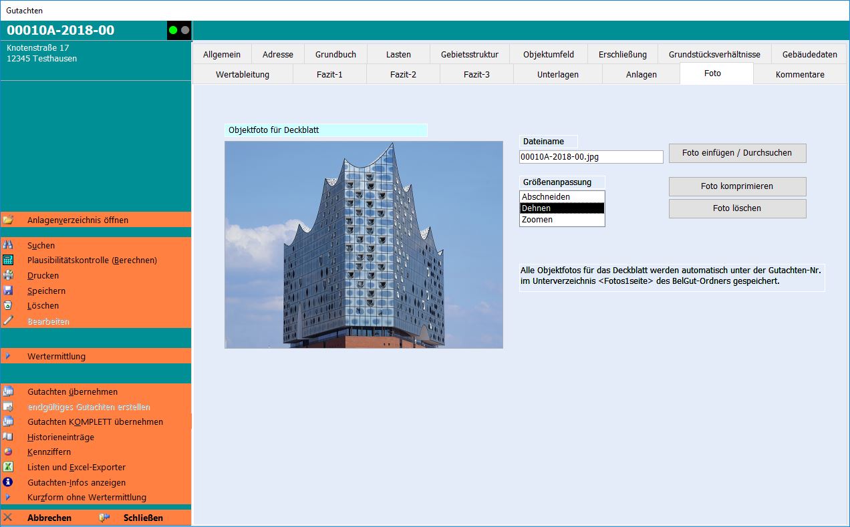Select Abschneiden in Größenanpassung list
850x527 pixels.
(562, 196)
